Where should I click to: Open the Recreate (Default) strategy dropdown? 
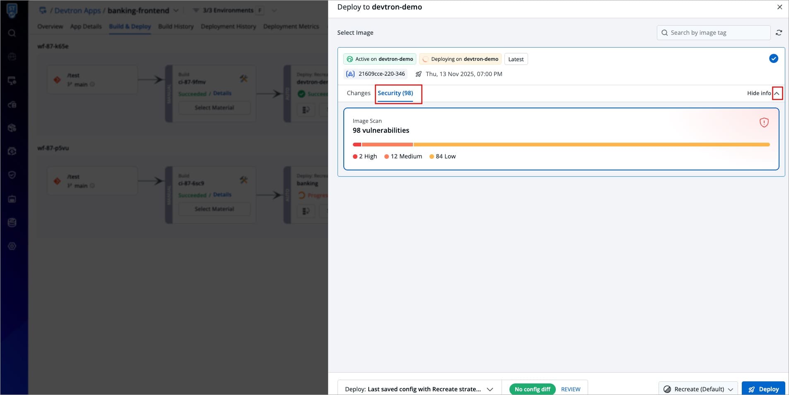[x=698, y=389]
